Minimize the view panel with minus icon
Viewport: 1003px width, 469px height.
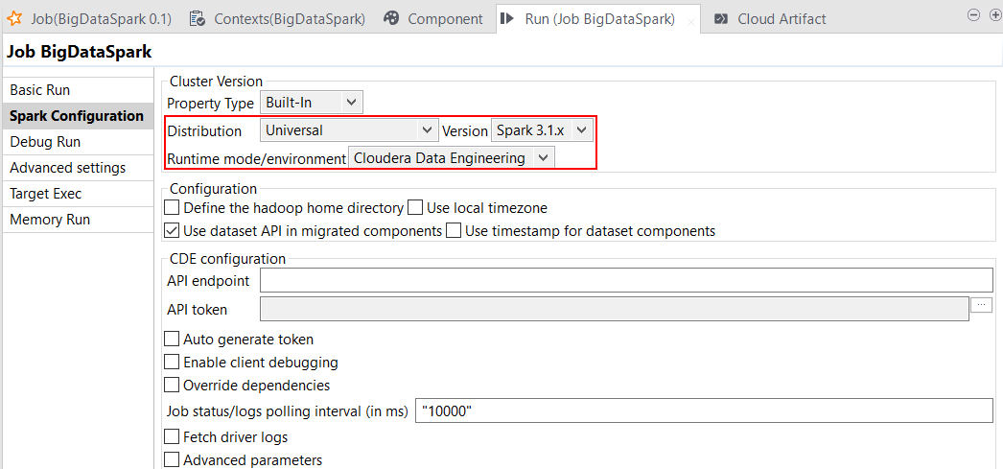973,14
